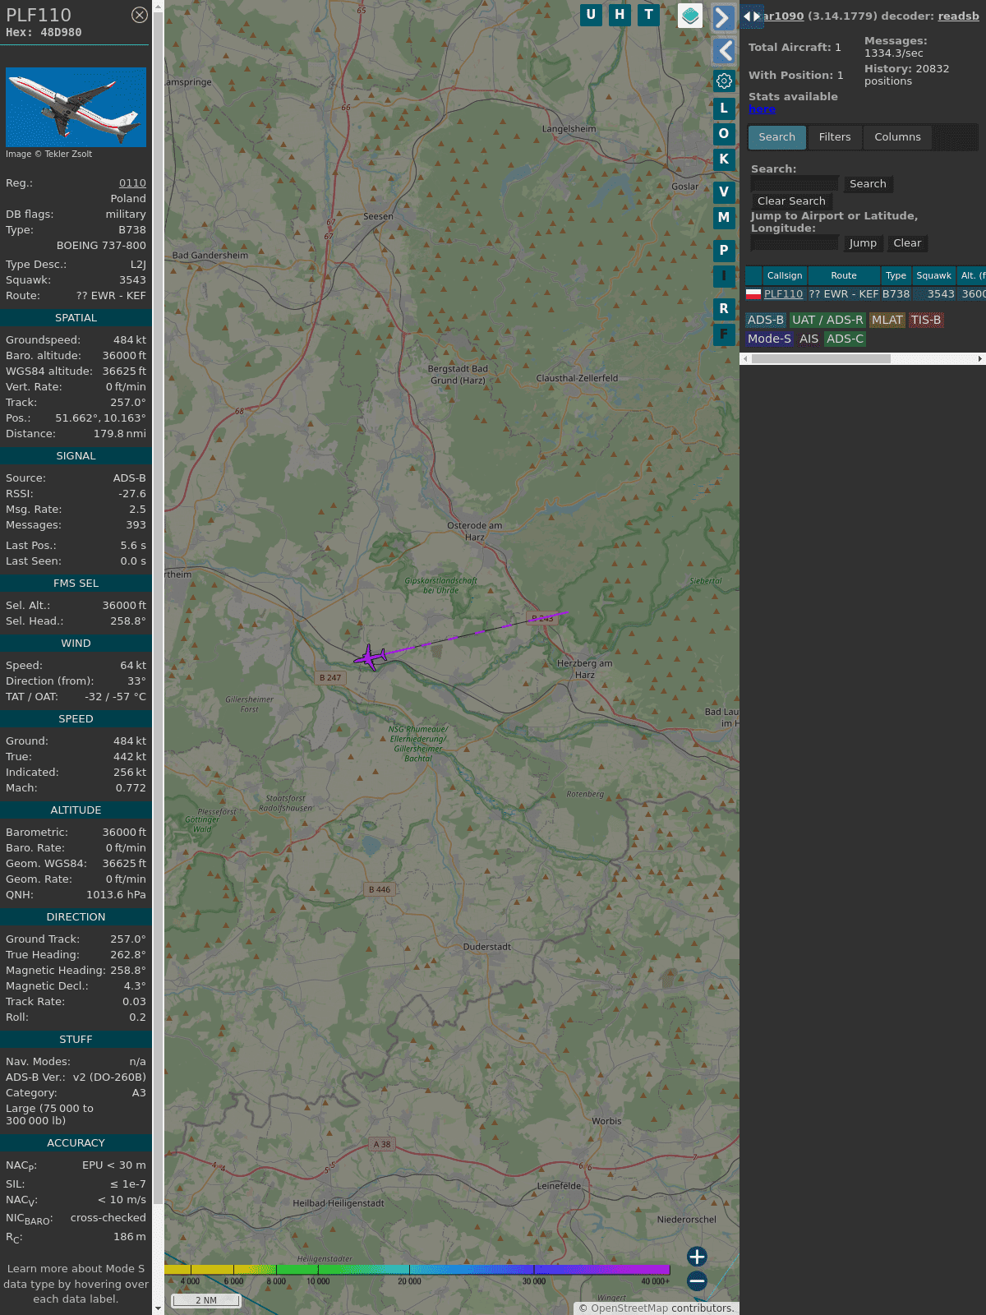Open the map layer switcher
Screen dimensions: 986x1315
690,16
